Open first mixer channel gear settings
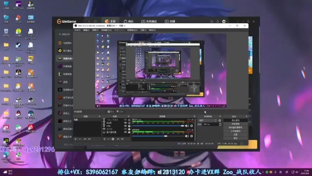 tap(191, 126)
